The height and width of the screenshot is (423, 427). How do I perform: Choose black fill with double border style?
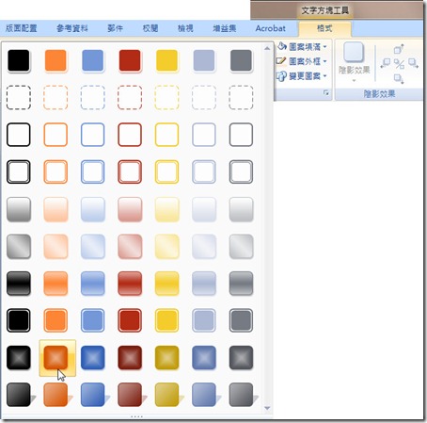point(19,320)
